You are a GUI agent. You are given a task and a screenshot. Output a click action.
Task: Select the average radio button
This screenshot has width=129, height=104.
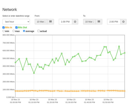[x=24, y=31]
